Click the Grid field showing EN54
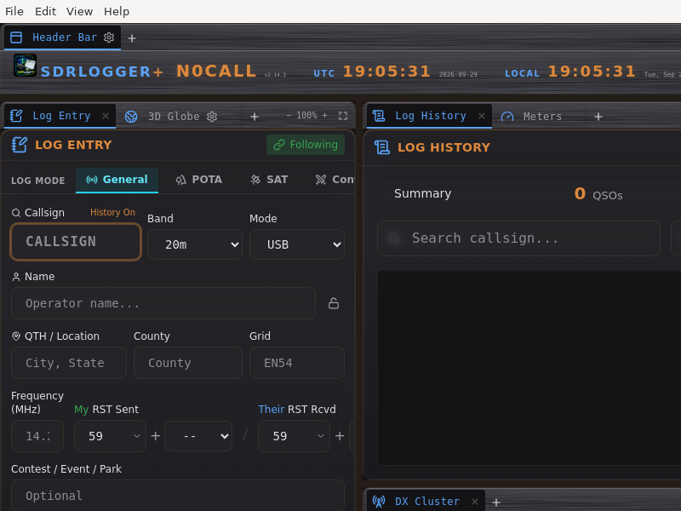The image size is (681, 511). (297, 363)
